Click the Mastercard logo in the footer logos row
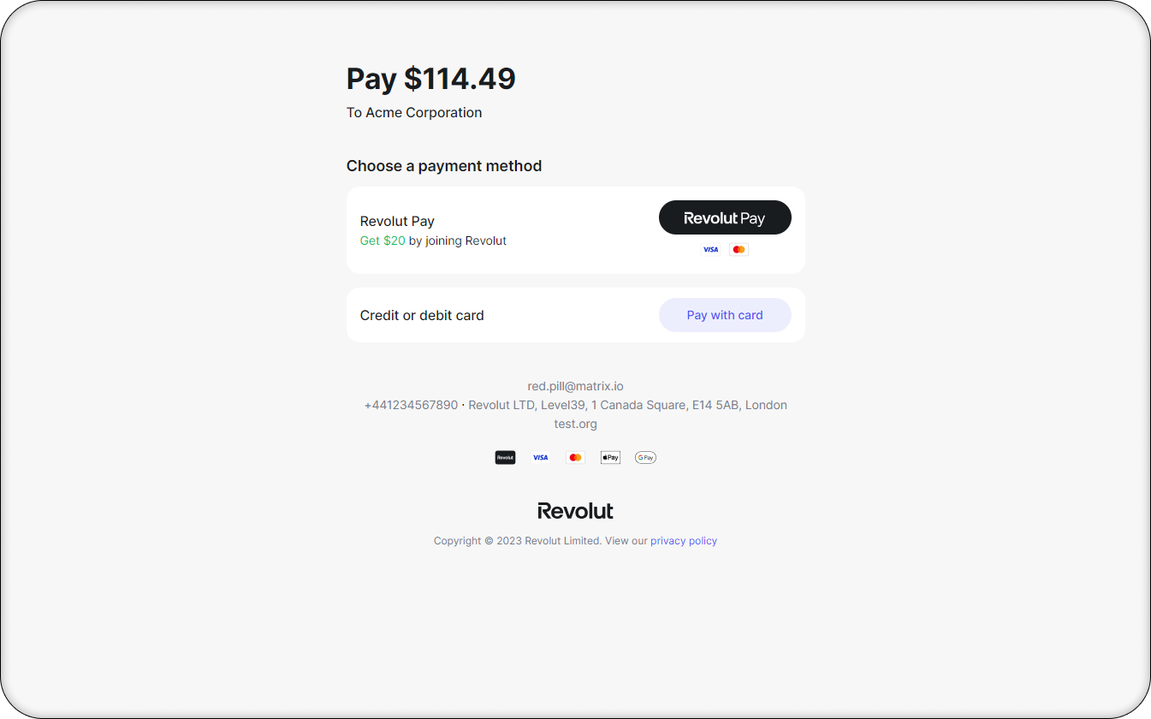 (x=575, y=458)
